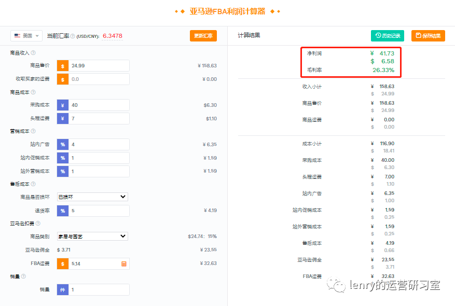Open the FBA shipping fee calculator icon
The image size is (455, 306).
pos(122,263)
